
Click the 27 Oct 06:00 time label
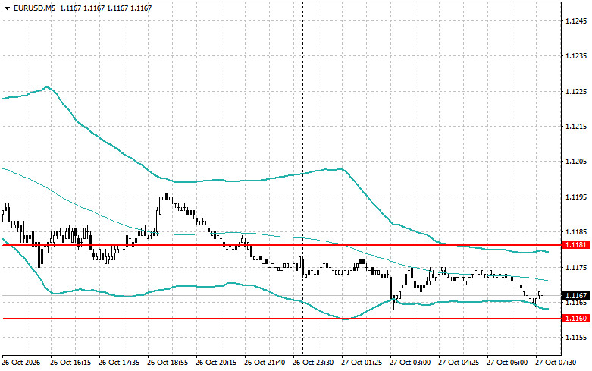click(507, 363)
